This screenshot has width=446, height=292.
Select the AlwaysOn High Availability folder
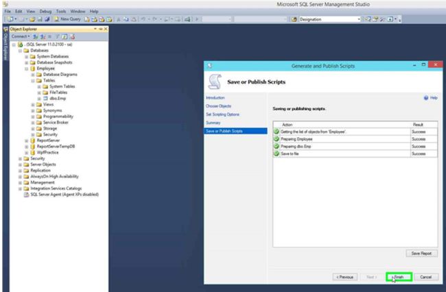(x=54, y=176)
